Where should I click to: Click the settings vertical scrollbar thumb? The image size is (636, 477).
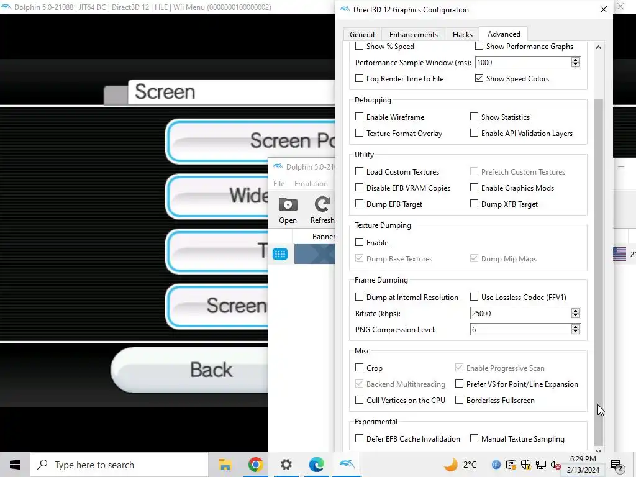point(599,272)
